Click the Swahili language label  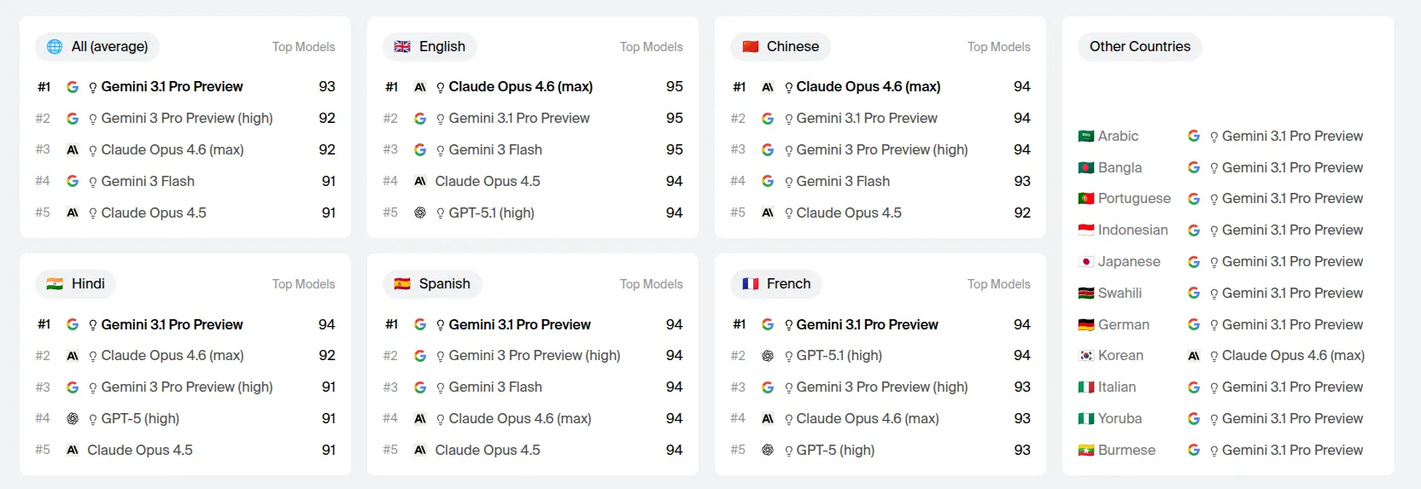(1120, 293)
